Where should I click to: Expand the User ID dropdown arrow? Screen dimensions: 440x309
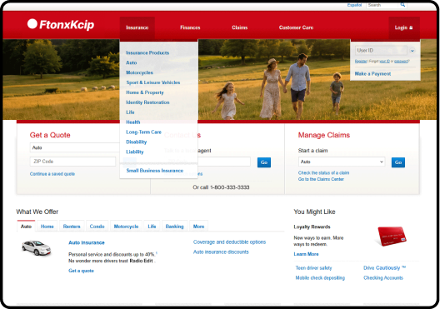(x=412, y=51)
